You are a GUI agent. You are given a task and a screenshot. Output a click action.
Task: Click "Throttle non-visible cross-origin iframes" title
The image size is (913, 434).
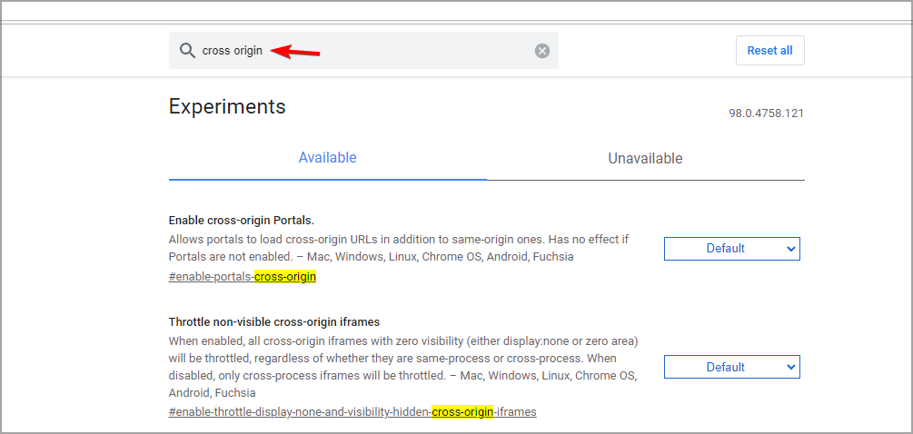(x=274, y=321)
